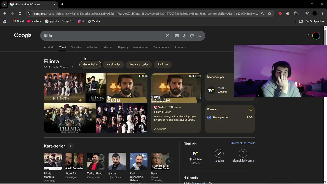Reload the page

[x=20, y=14]
